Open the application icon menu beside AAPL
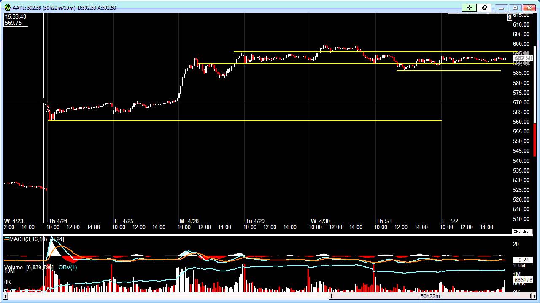The image size is (540, 303). click(x=8, y=8)
